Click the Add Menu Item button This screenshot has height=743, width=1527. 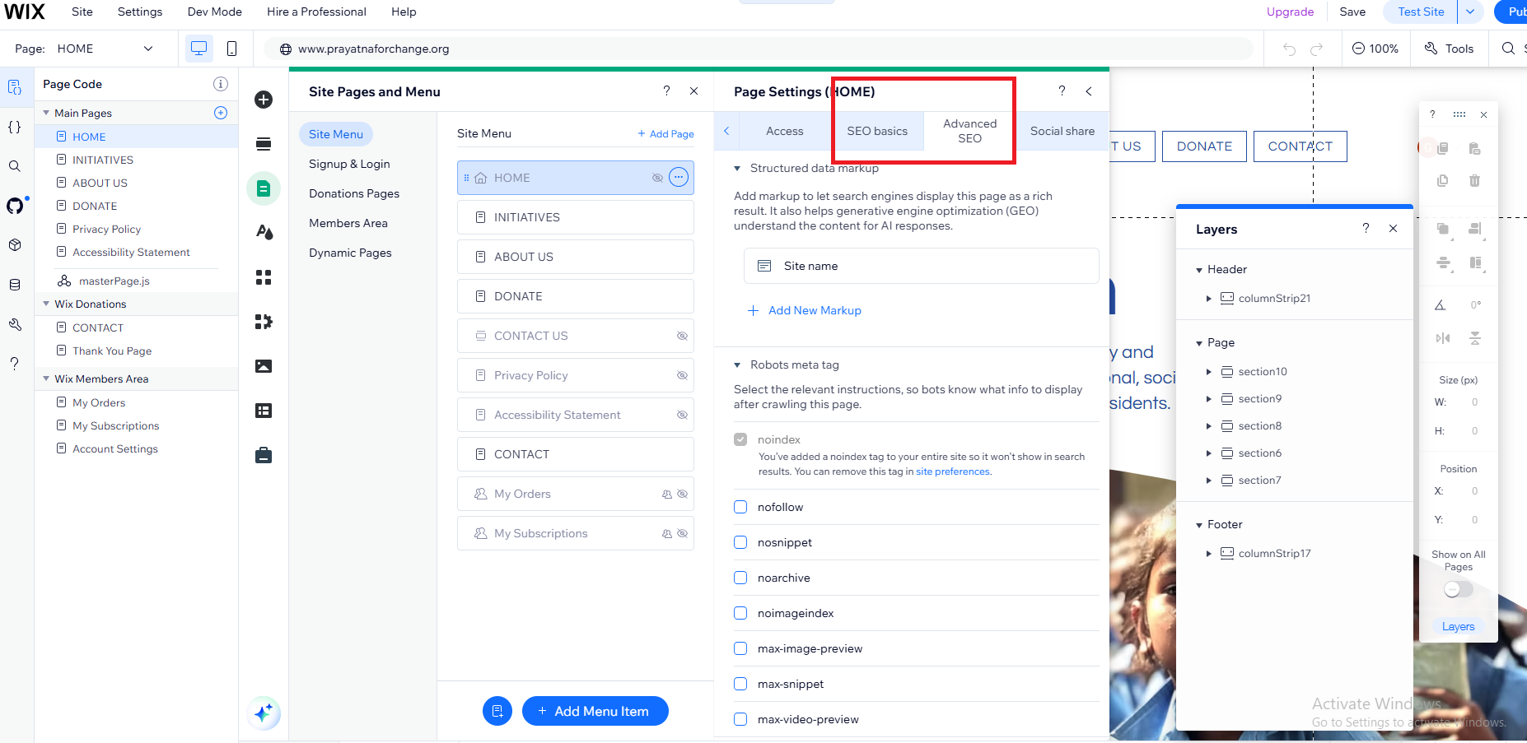point(595,711)
